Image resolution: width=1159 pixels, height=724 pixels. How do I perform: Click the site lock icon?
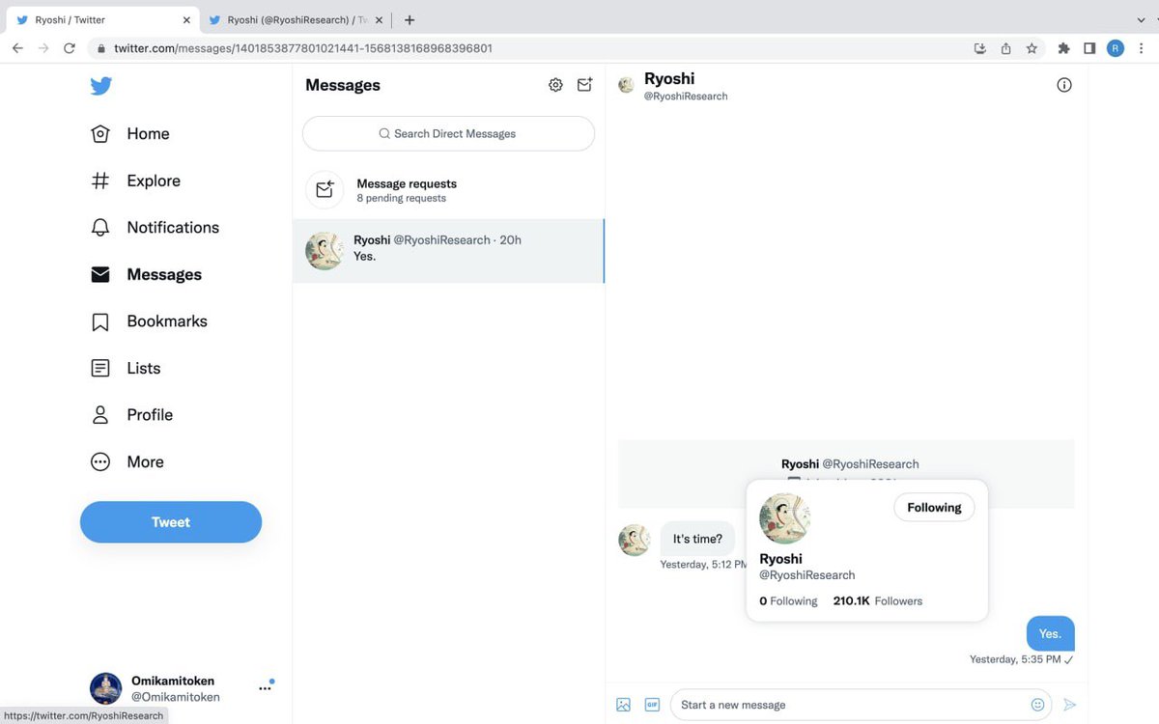tap(100, 48)
